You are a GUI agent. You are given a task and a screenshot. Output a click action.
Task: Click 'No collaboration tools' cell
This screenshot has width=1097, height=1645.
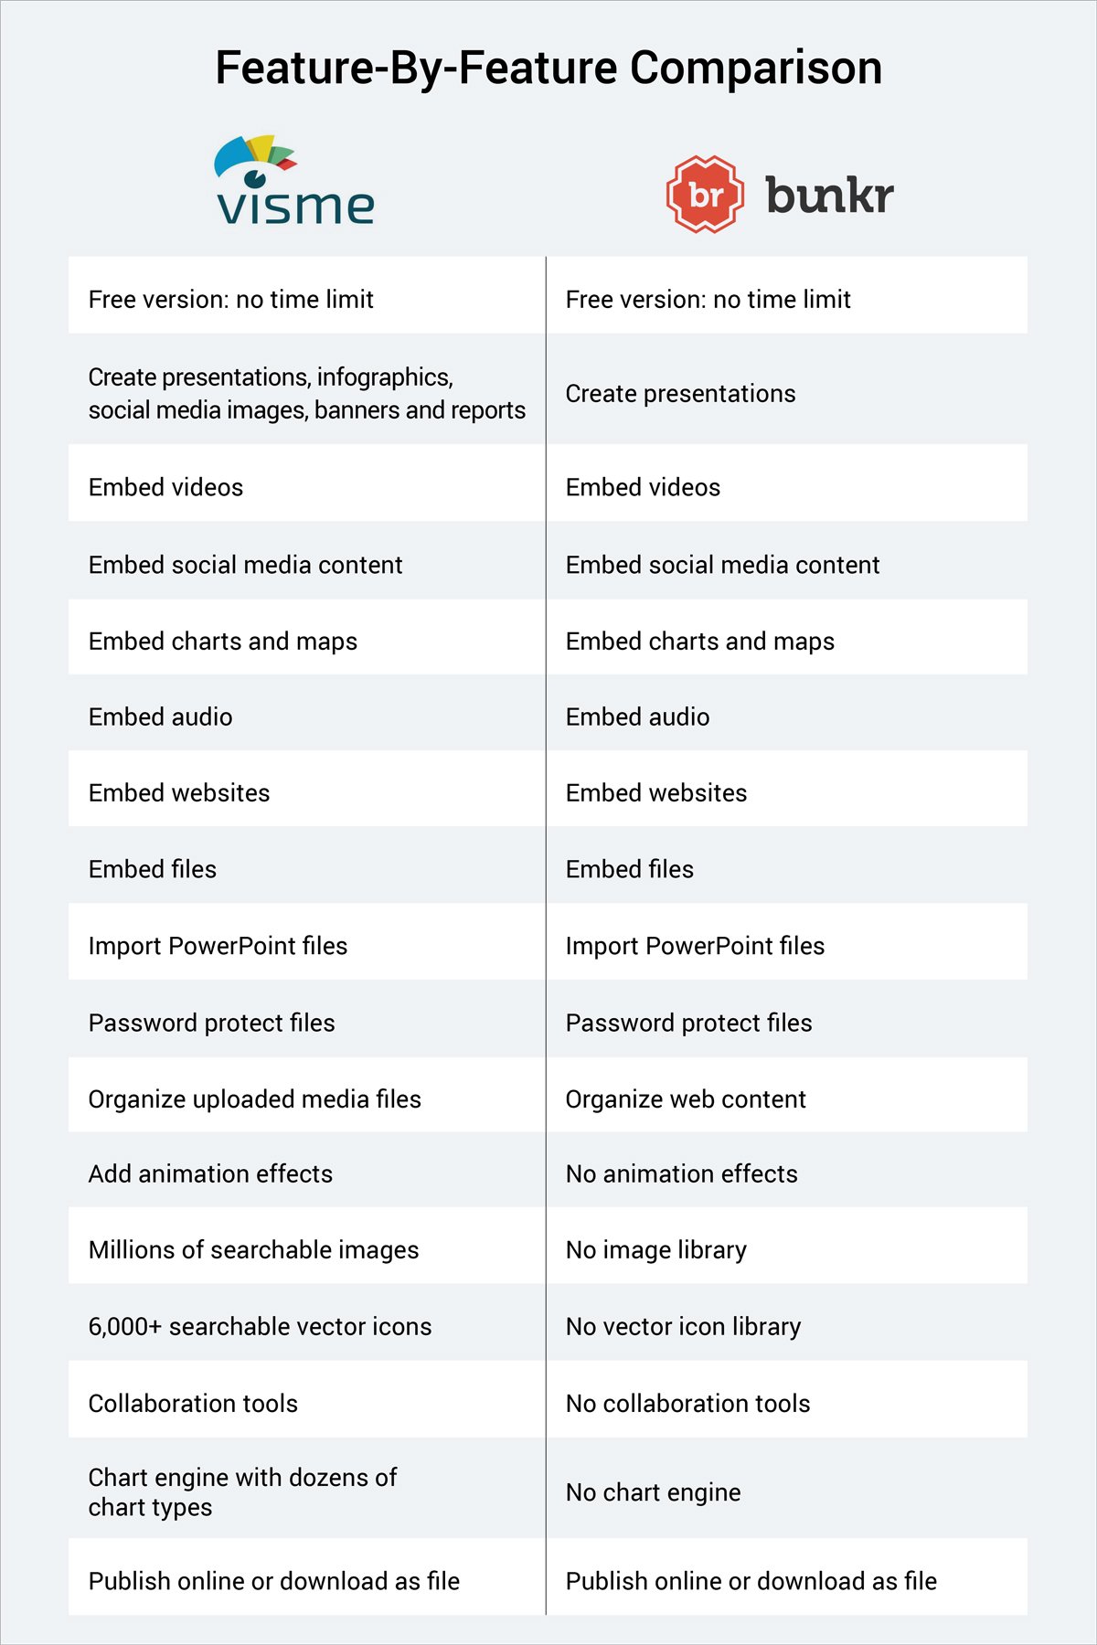[x=787, y=1399]
